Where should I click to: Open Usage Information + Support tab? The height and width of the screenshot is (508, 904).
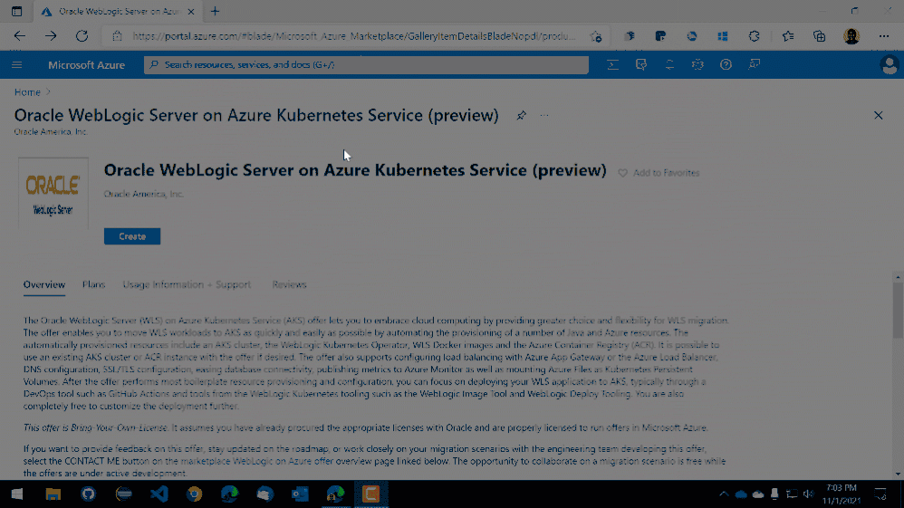coord(187,285)
